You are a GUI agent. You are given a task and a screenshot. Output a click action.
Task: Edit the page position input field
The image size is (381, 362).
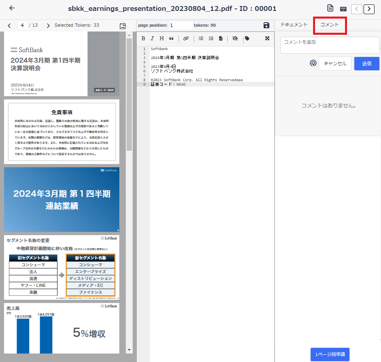pos(181,25)
